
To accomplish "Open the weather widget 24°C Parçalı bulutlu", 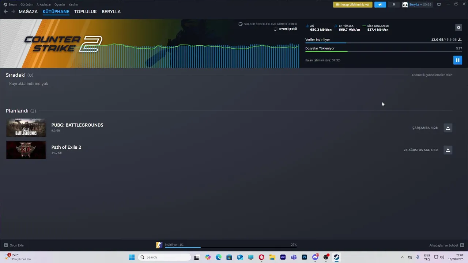I will [18, 257].
